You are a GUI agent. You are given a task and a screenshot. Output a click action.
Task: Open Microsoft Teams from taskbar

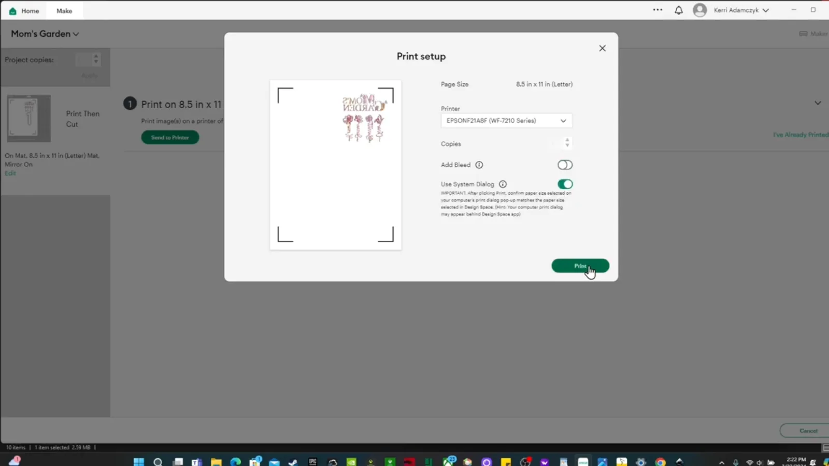(x=196, y=462)
